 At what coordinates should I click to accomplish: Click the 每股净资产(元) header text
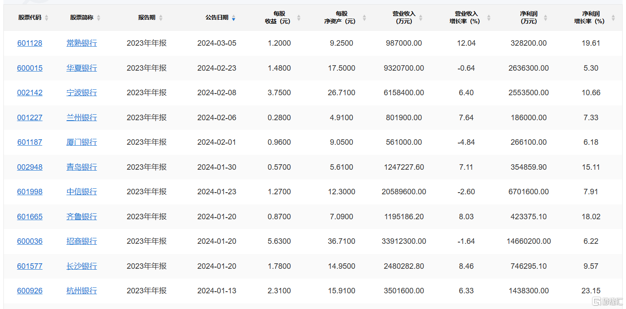pos(340,18)
